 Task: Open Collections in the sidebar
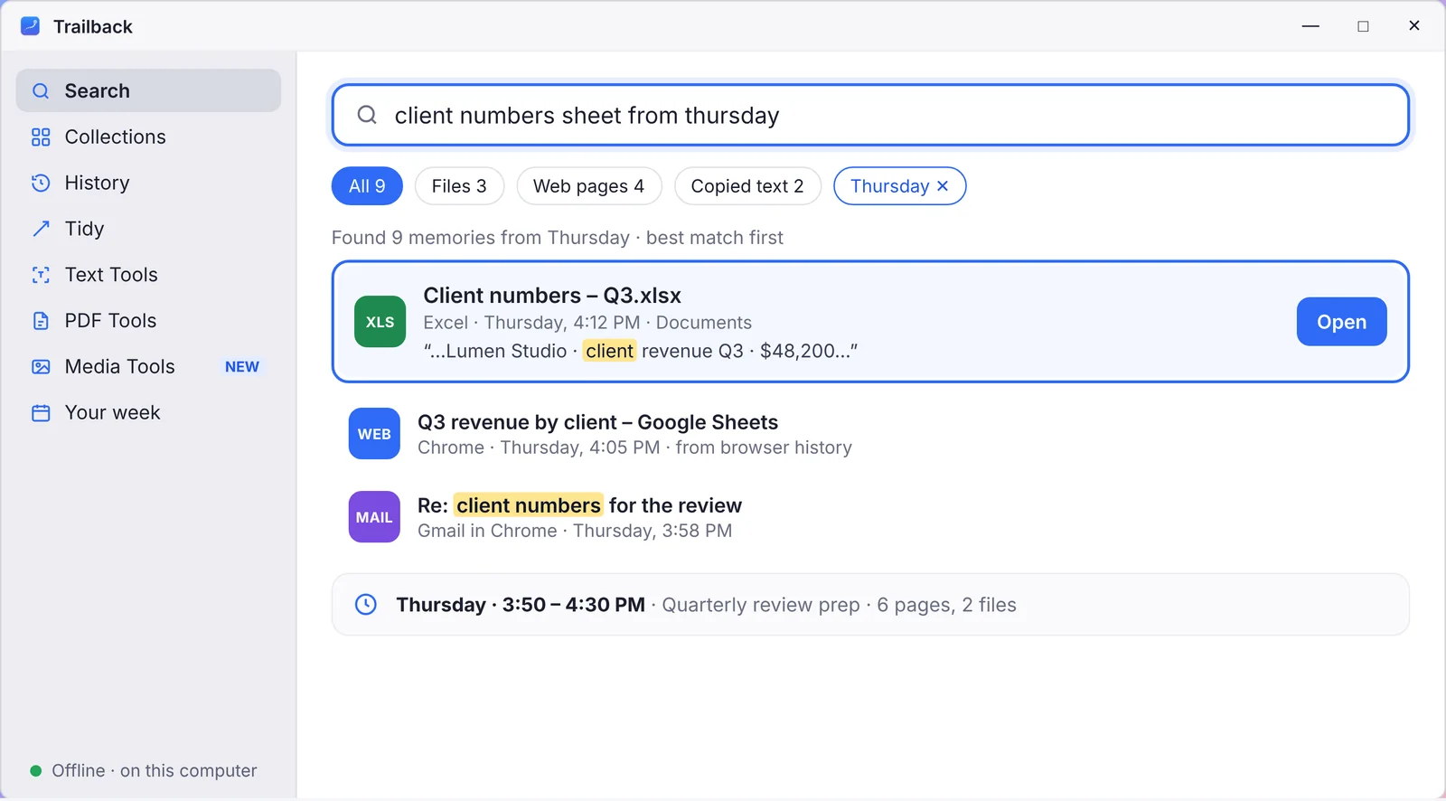click(148, 137)
